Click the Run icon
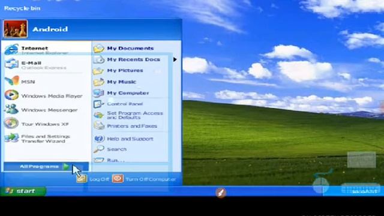 point(98,160)
